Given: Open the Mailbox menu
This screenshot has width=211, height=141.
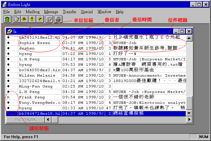Looking at the screenshot, I should tap(33, 12).
